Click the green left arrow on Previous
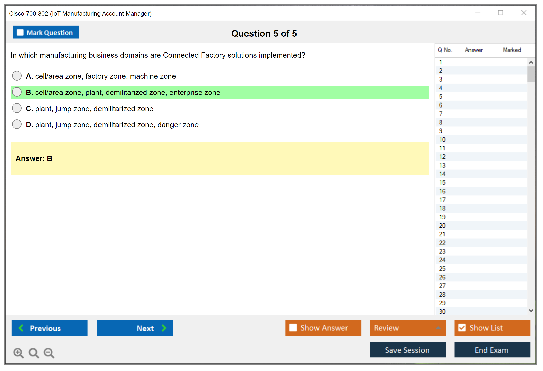Image resolution: width=543 pixels, height=371 pixels. point(21,328)
